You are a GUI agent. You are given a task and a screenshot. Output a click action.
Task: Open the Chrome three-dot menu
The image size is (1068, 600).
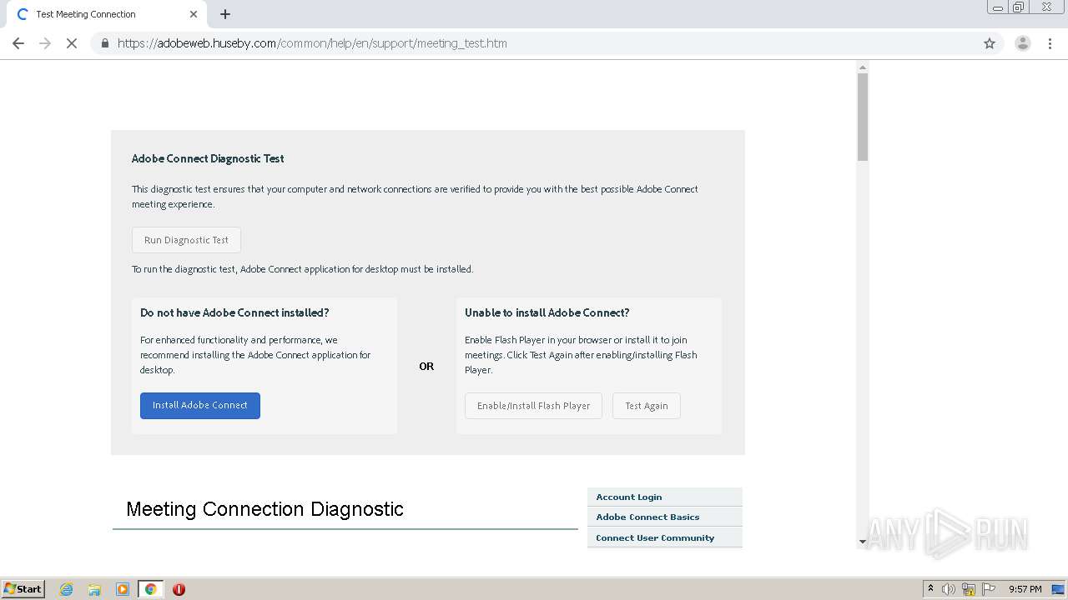(x=1050, y=43)
